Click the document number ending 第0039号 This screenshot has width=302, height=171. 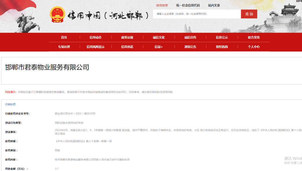coord(75,114)
